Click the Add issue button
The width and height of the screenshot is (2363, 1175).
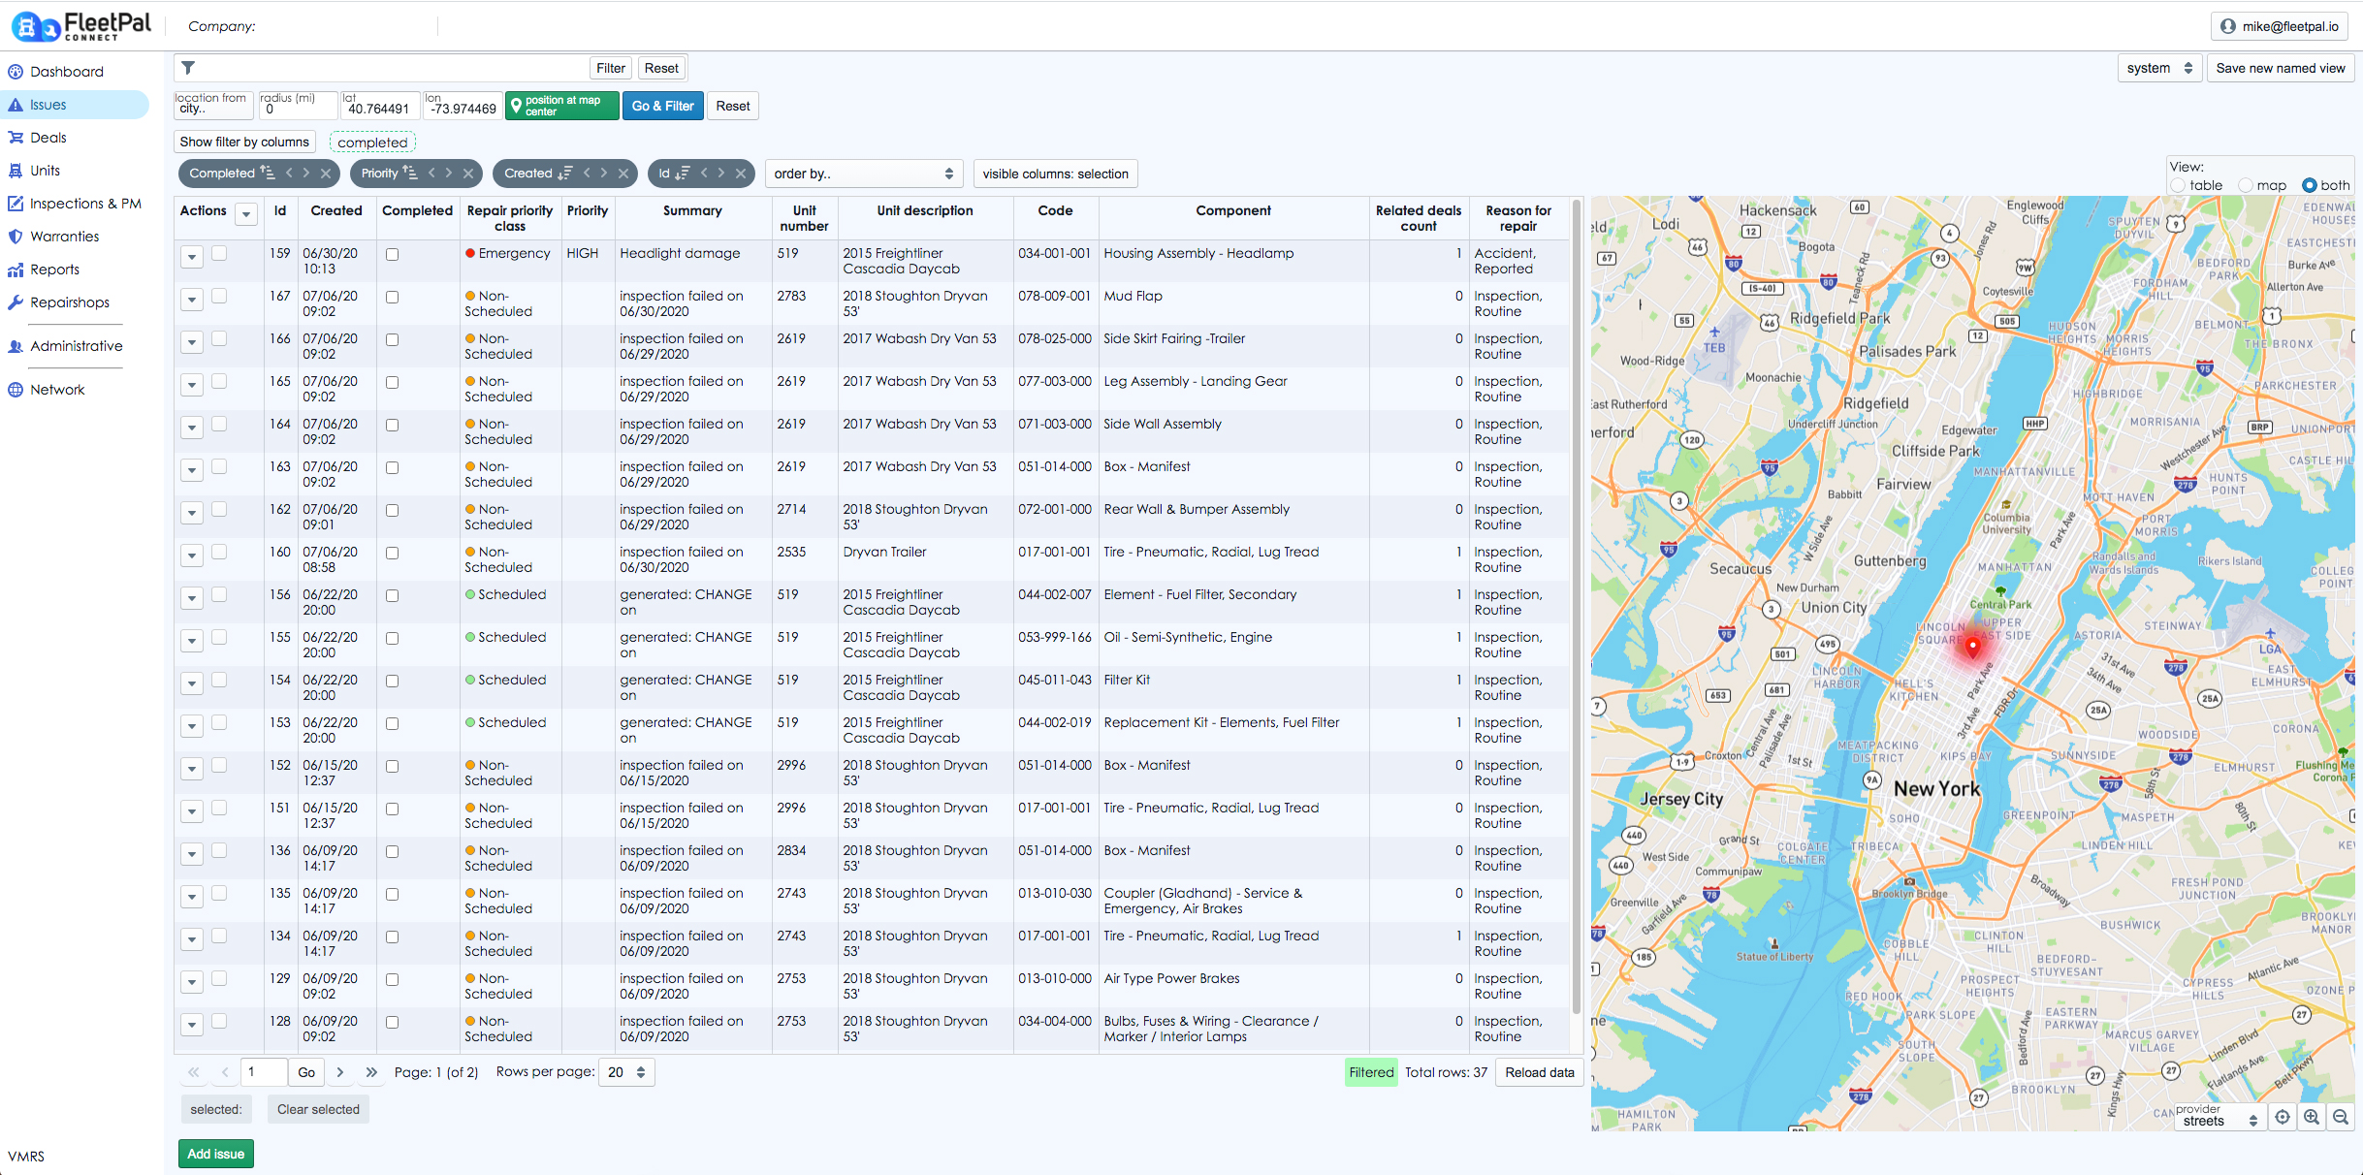(x=215, y=1154)
